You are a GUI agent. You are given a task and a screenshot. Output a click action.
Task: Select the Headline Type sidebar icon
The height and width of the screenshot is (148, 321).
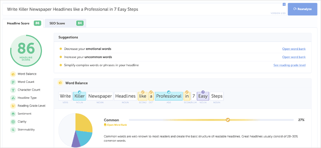[x=13, y=98]
